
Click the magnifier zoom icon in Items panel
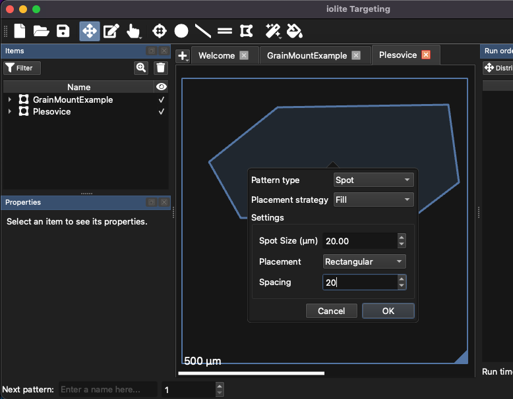click(x=141, y=68)
